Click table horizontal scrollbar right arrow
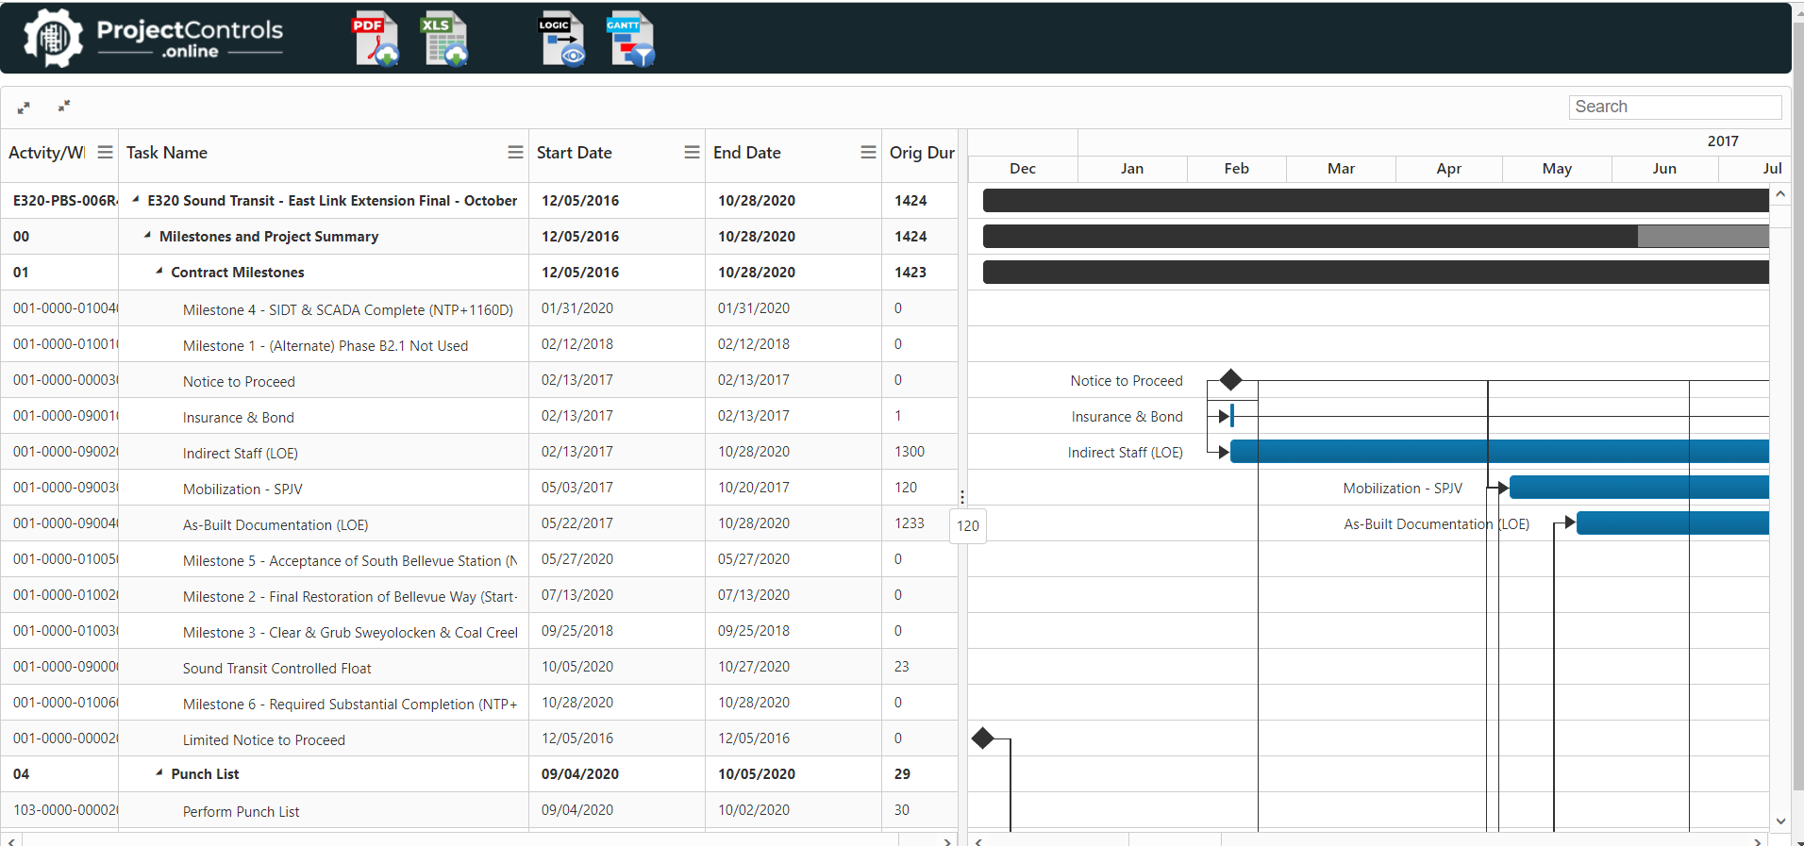This screenshot has width=1804, height=846. tap(947, 840)
